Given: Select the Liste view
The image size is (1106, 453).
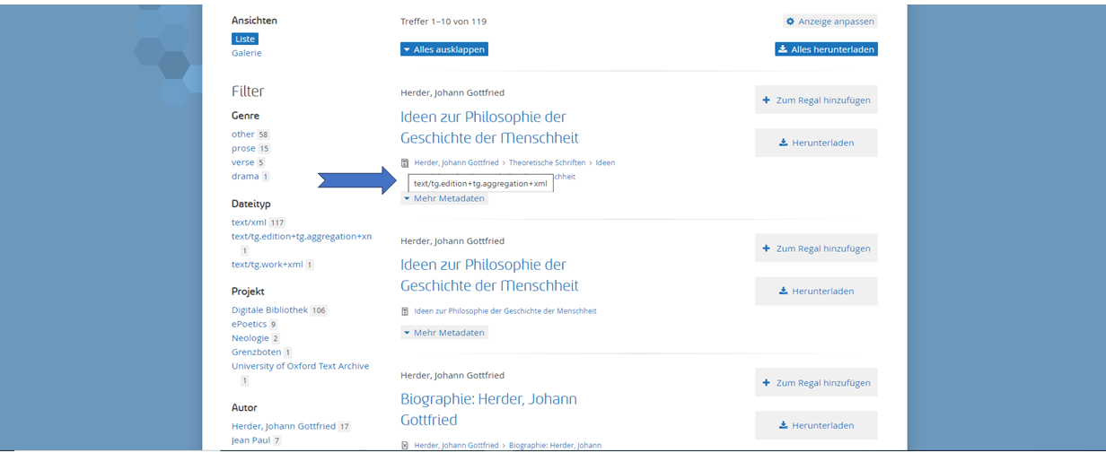Looking at the screenshot, I should (245, 39).
